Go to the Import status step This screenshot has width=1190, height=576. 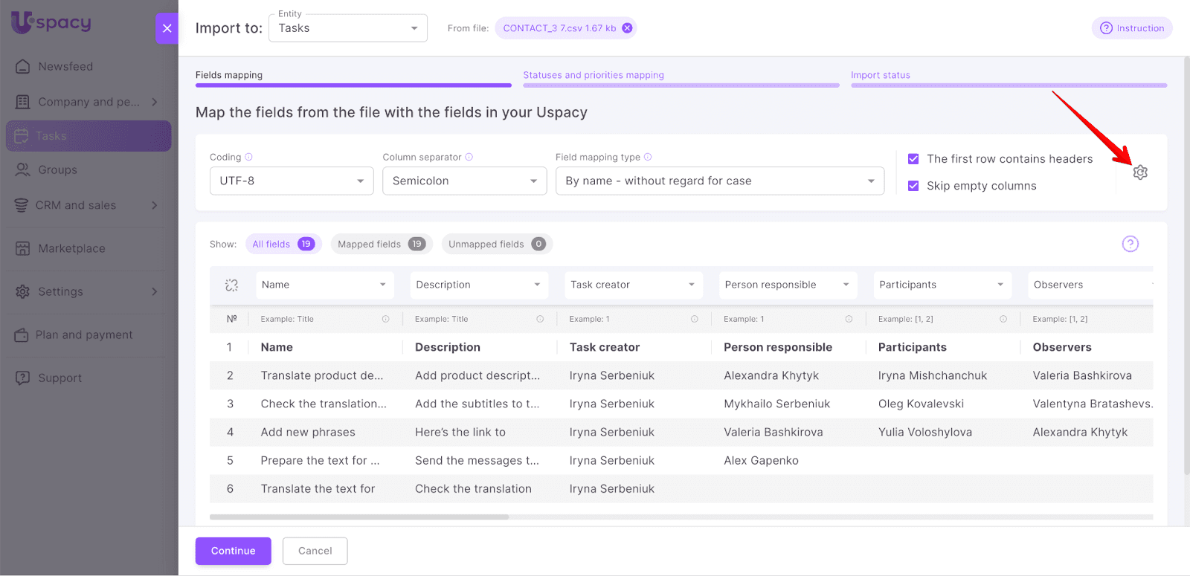(880, 75)
